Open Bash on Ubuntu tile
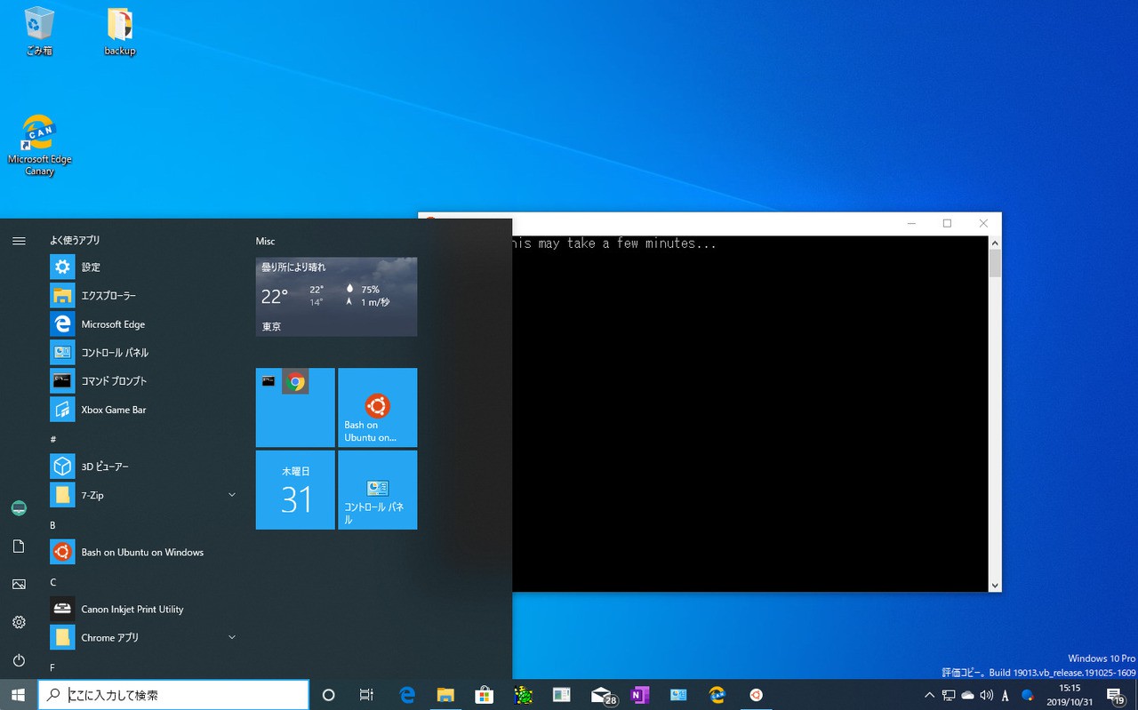The width and height of the screenshot is (1138, 710). tap(377, 408)
